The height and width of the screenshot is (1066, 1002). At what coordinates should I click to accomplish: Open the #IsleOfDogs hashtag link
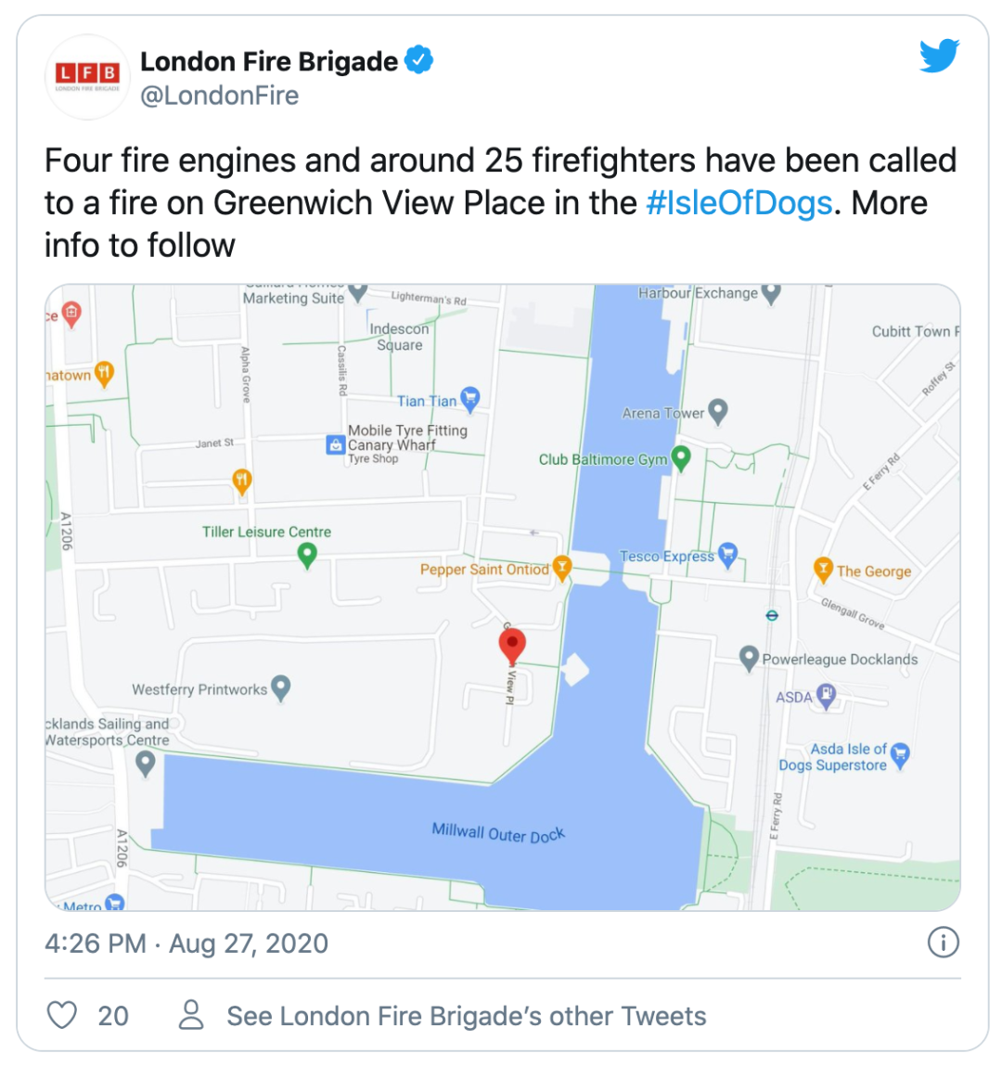pyautogui.click(x=739, y=203)
